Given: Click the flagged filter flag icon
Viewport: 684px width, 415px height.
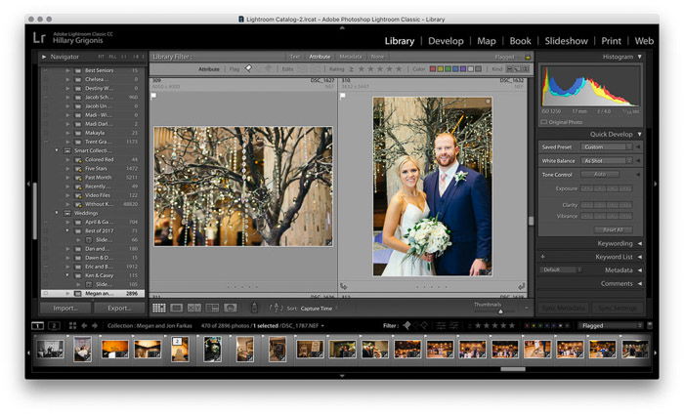Looking at the screenshot, I should pyautogui.click(x=248, y=69).
